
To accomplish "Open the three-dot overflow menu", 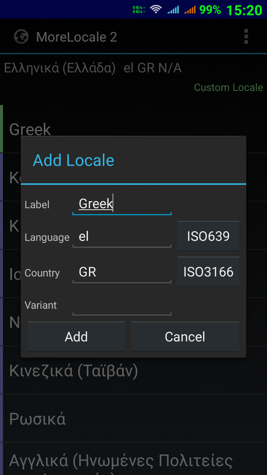I will [246, 37].
